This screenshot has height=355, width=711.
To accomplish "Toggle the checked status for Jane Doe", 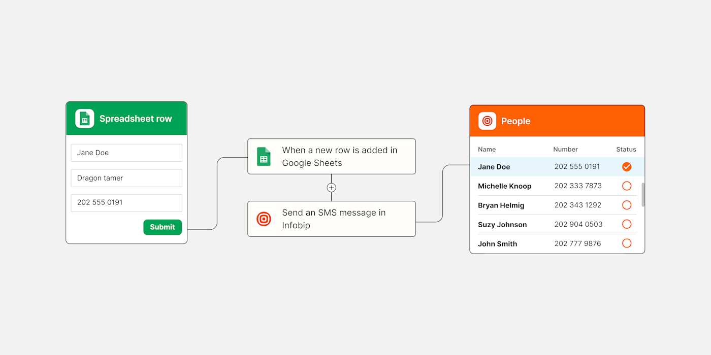I will click(627, 167).
